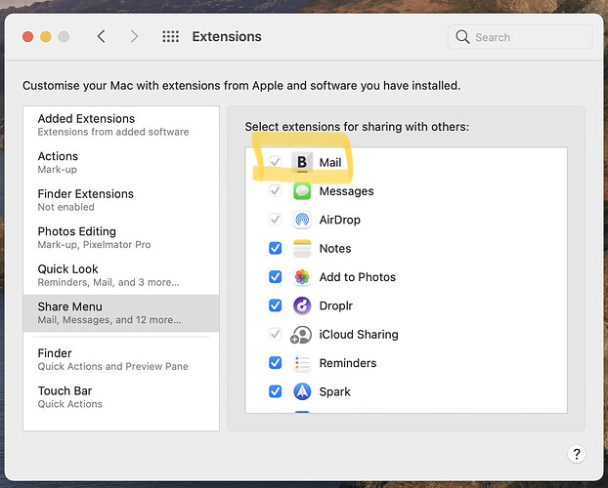This screenshot has height=488, width=608.
Task: Choose the Quick Look category
Action: click(x=121, y=275)
